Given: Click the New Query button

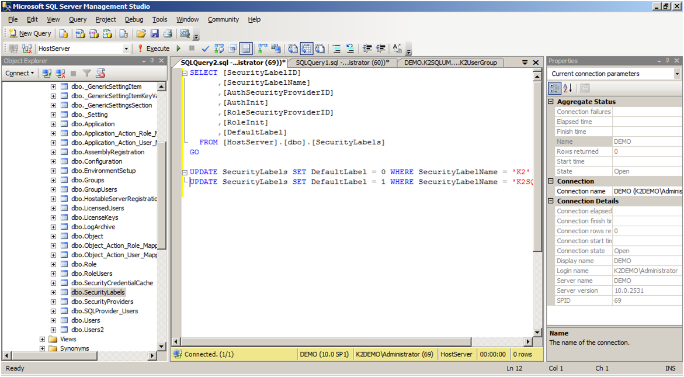Looking at the screenshot, I should (30, 34).
